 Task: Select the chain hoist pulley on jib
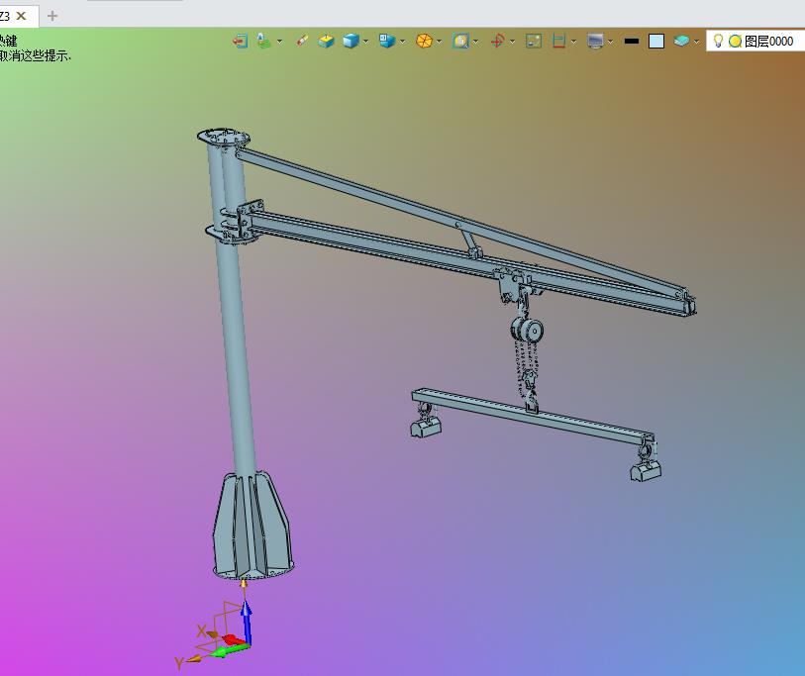(x=528, y=331)
